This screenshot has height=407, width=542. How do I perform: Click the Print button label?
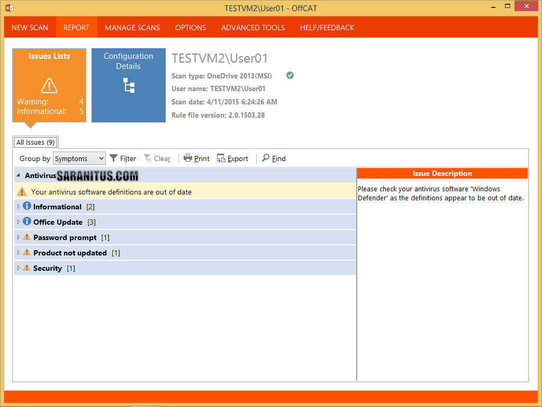coord(202,158)
